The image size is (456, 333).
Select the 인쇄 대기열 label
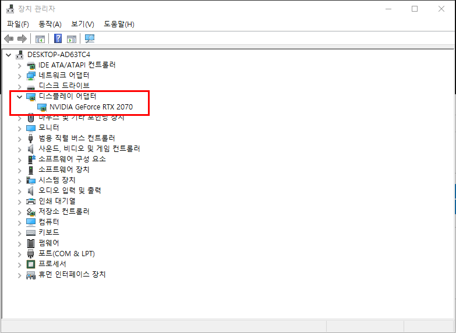coord(57,201)
